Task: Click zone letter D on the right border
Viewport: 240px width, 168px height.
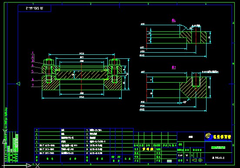Action: [233, 145]
